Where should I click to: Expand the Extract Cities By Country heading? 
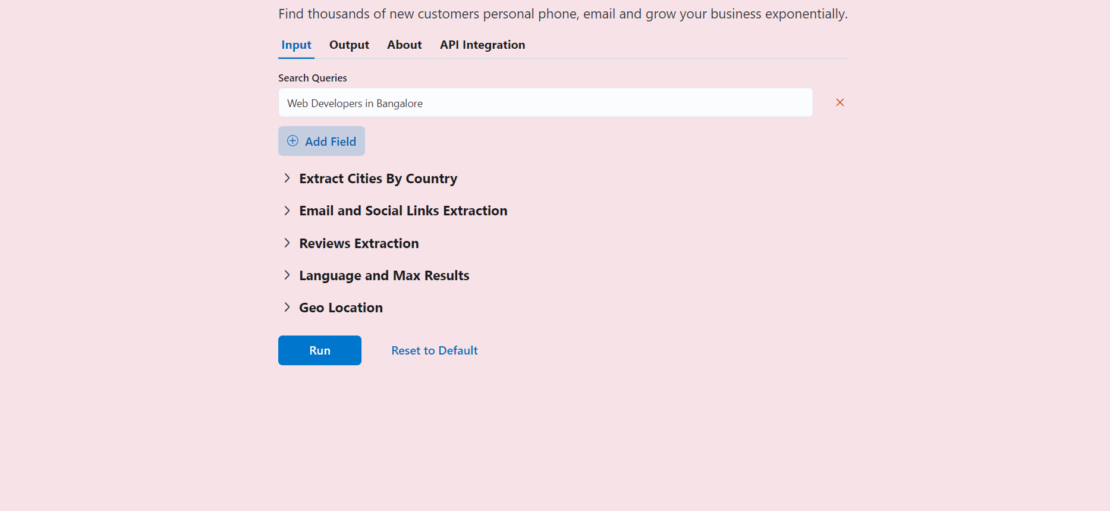coord(378,178)
